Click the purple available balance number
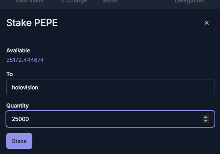 25,60
